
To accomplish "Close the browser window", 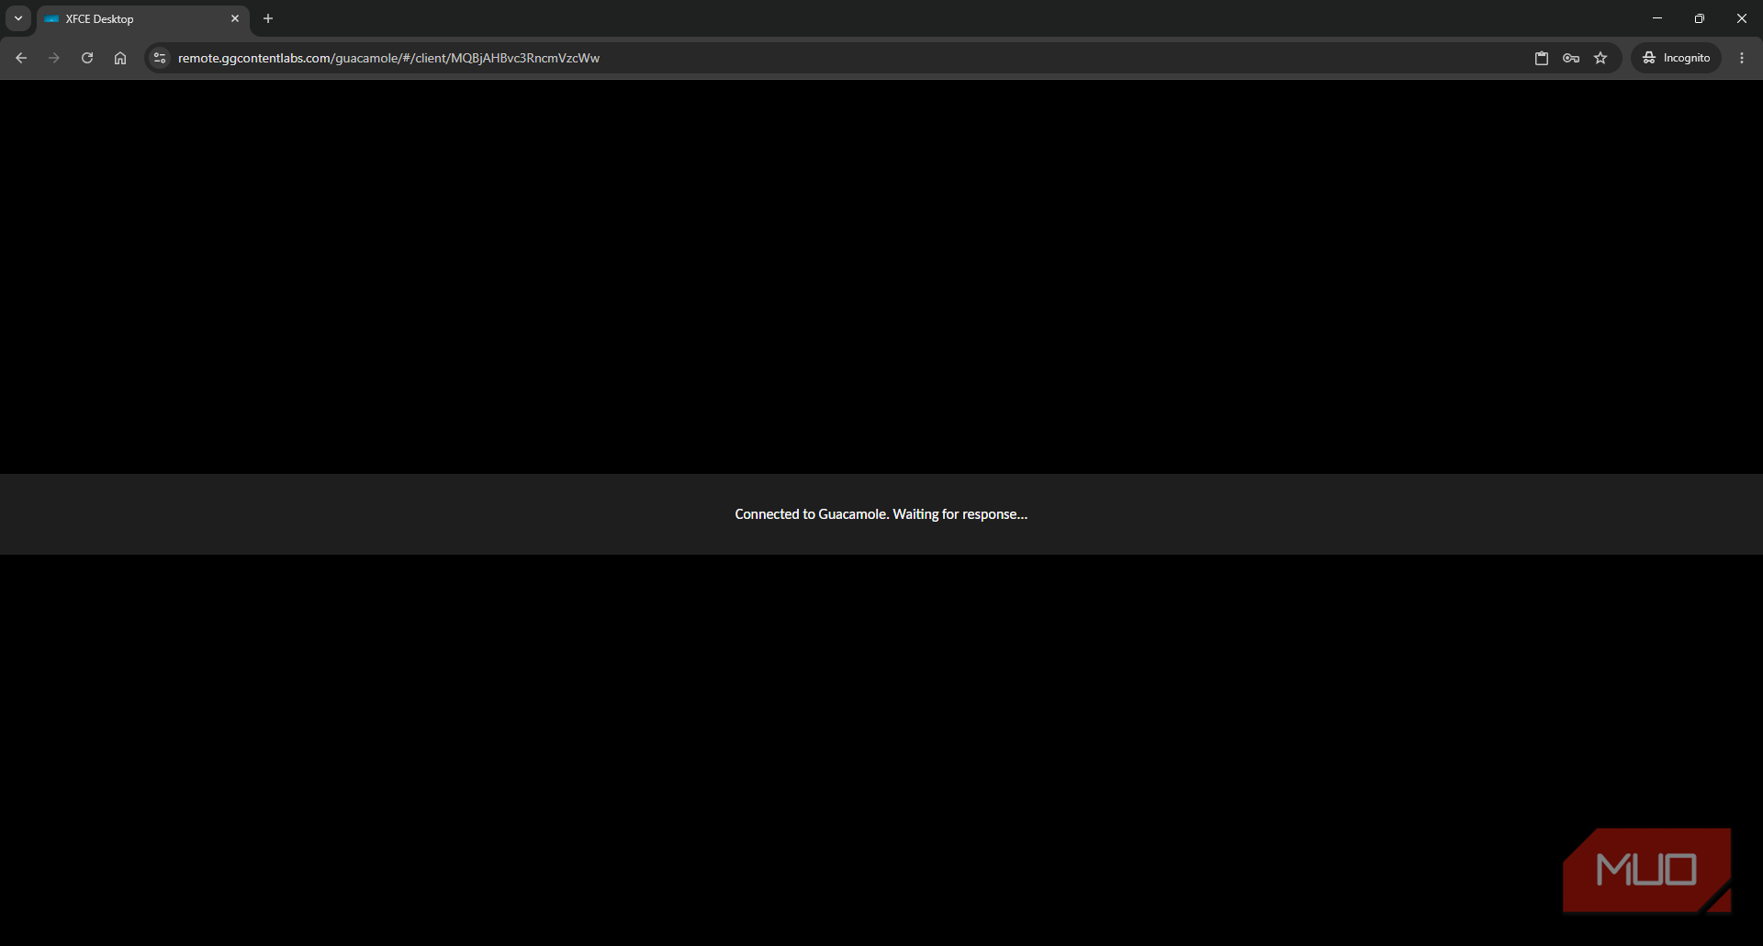I will click(1742, 18).
